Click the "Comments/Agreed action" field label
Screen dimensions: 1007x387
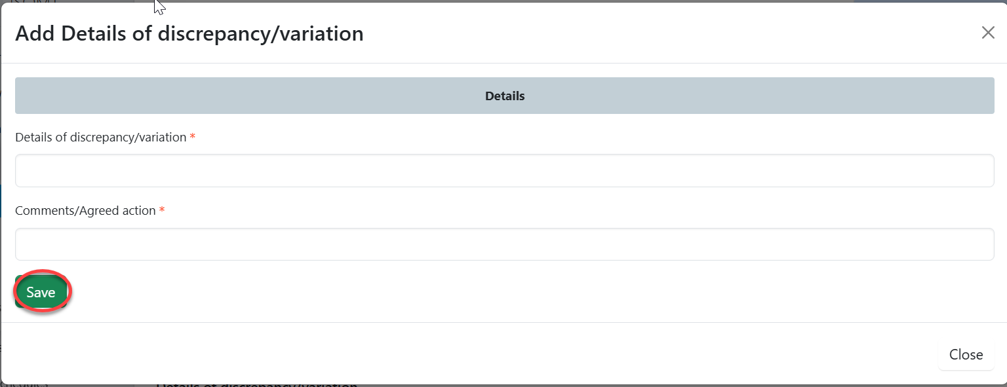tap(85, 211)
